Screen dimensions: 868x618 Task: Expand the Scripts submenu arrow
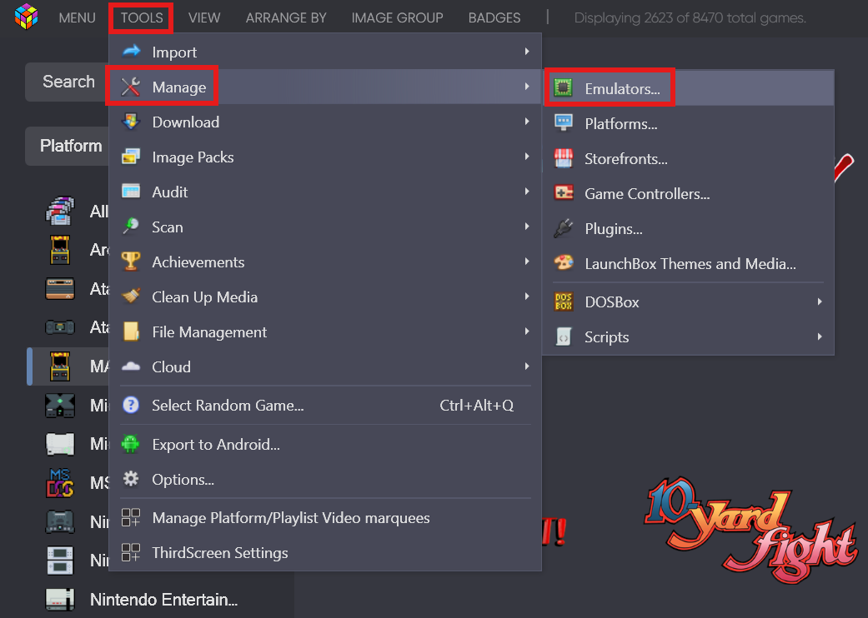tap(820, 336)
